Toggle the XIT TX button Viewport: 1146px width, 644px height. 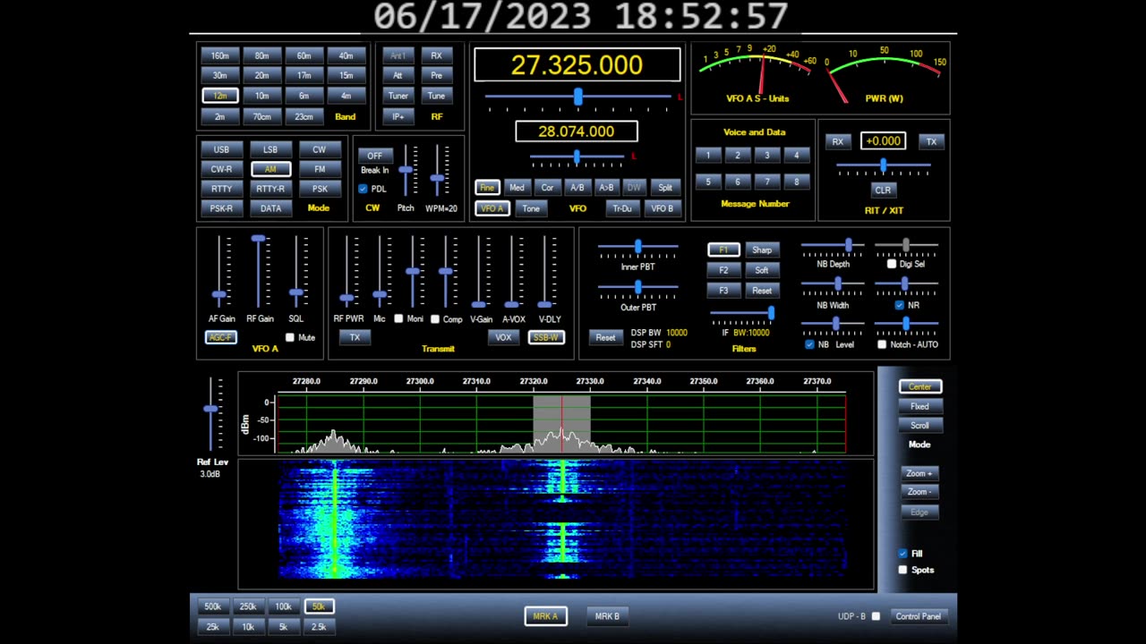click(931, 141)
